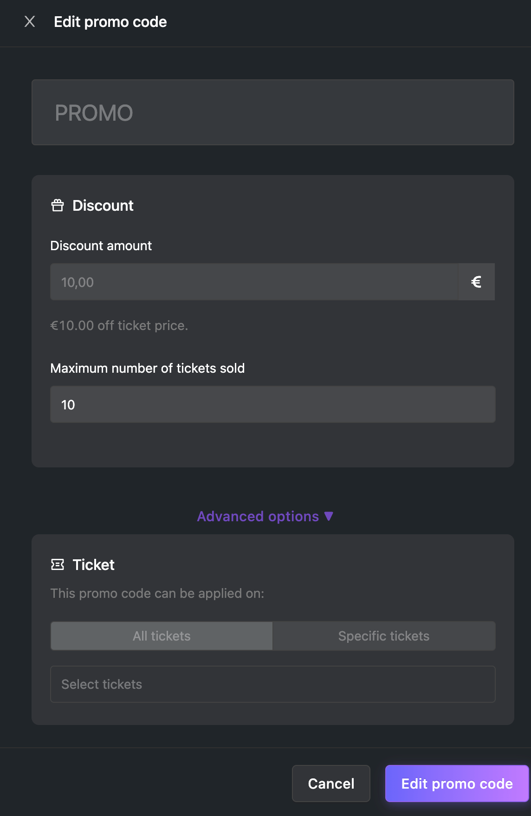
Task: Click the Maximum number of tickets sold label
Action: point(148,368)
